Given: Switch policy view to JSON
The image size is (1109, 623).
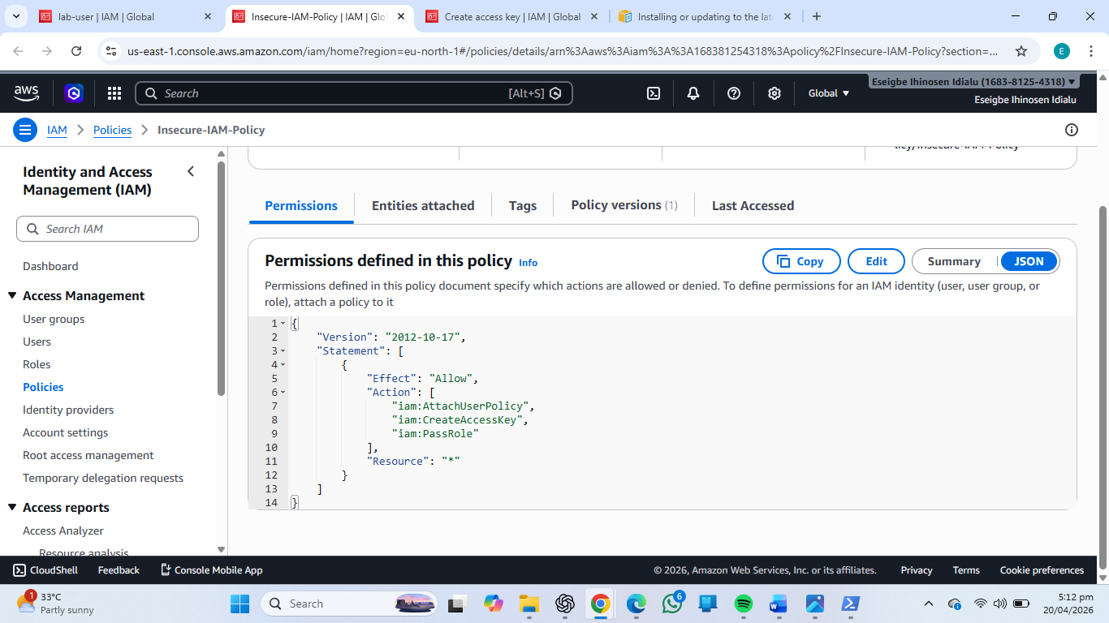Looking at the screenshot, I should [1029, 261].
